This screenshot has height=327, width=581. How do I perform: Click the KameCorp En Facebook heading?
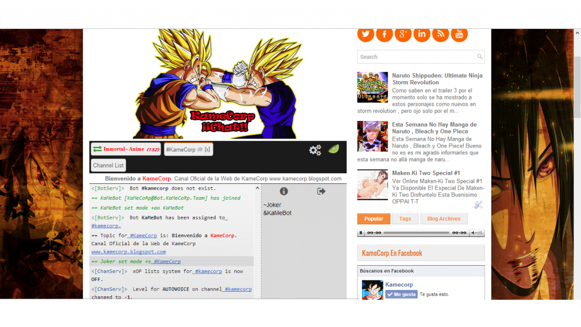point(392,253)
